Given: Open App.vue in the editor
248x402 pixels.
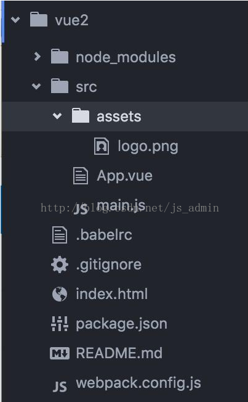Looking at the screenshot, I should click(124, 176).
